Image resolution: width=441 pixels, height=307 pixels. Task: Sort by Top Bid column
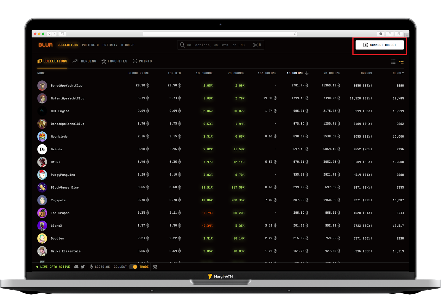pyautogui.click(x=174, y=73)
